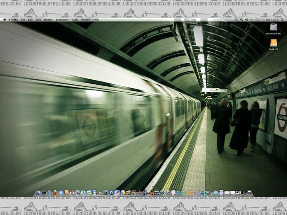
Task: Launch Firefox from the Dock
Action: 55,193
